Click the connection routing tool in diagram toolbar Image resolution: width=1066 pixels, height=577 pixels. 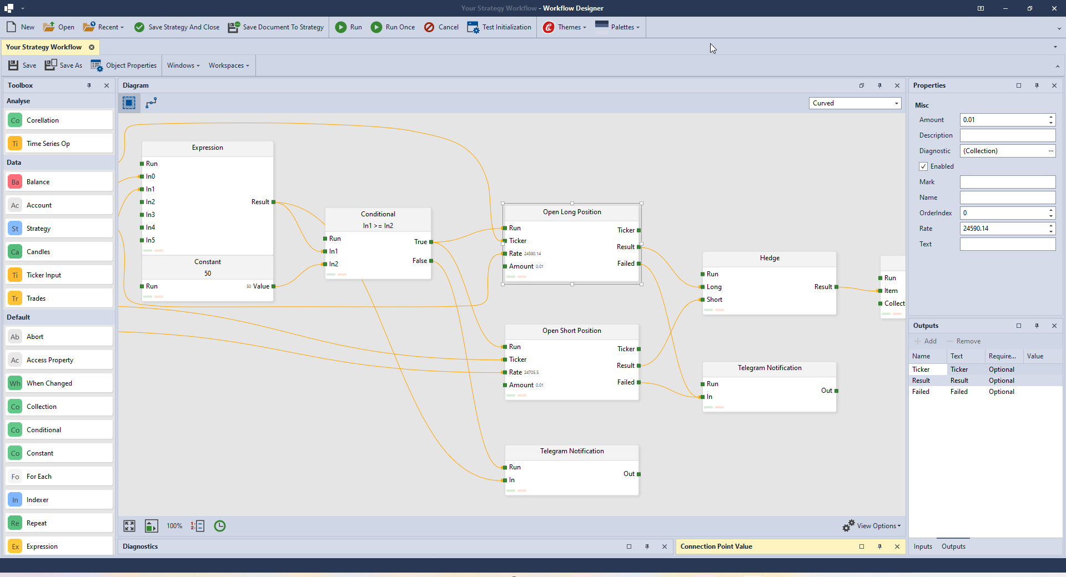click(x=150, y=103)
